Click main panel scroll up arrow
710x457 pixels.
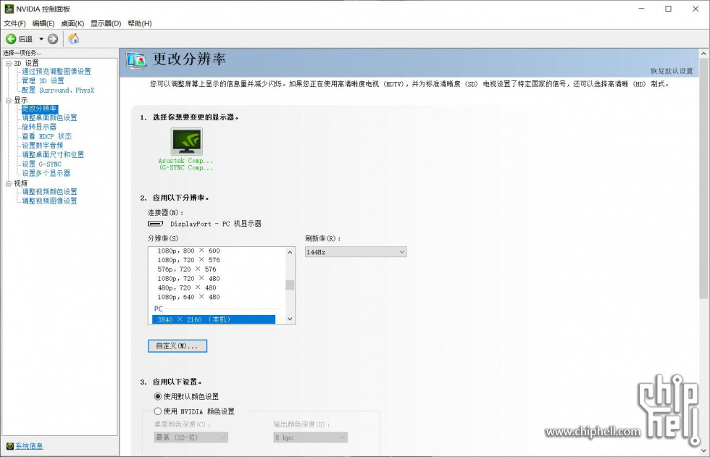point(703,54)
